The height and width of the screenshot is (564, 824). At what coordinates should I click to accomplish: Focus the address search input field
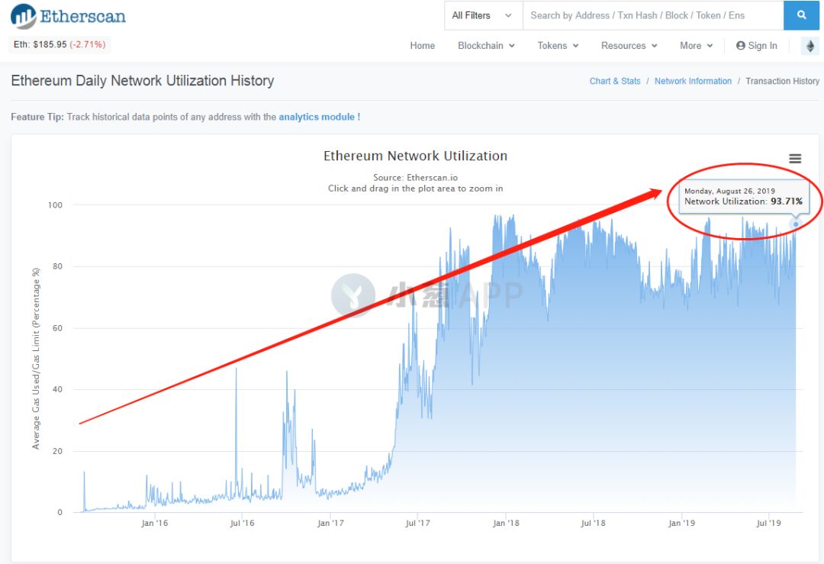(x=652, y=15)
